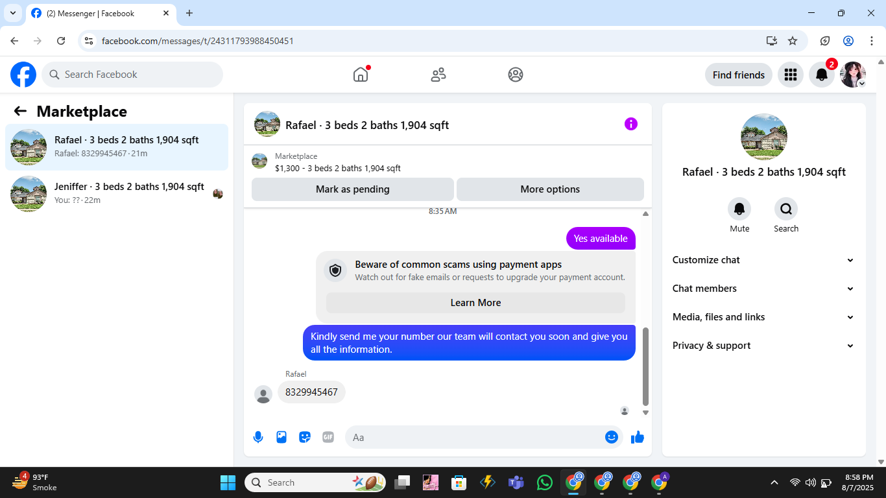
Task: Open the Chrome three-dot menu
Action: (x=871, y=41)
